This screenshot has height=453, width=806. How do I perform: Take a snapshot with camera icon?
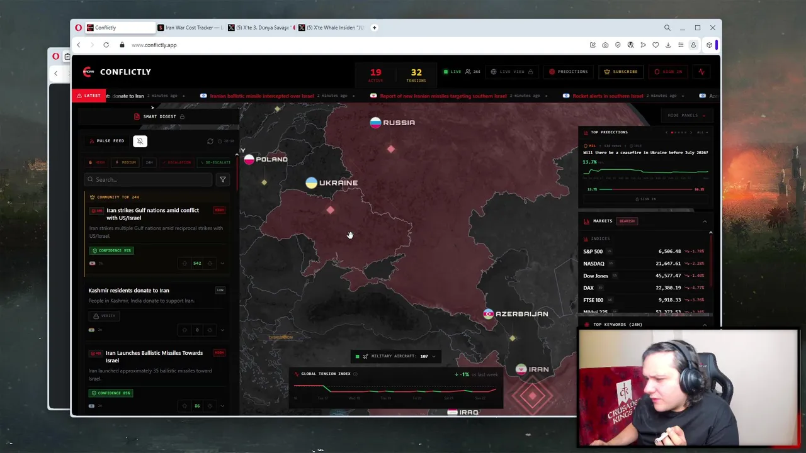[605, 45]
